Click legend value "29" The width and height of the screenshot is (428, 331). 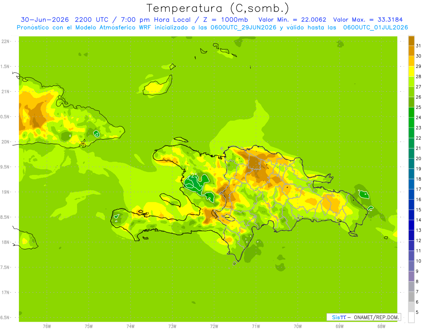[x=419, y=66]
